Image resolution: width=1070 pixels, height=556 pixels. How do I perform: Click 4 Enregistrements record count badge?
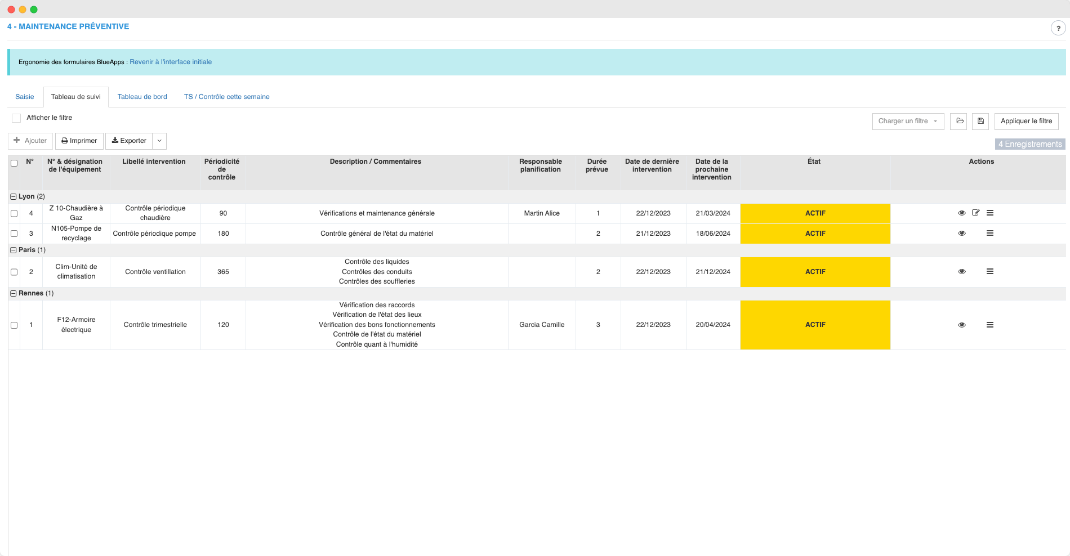click(x=1030, y=144)
